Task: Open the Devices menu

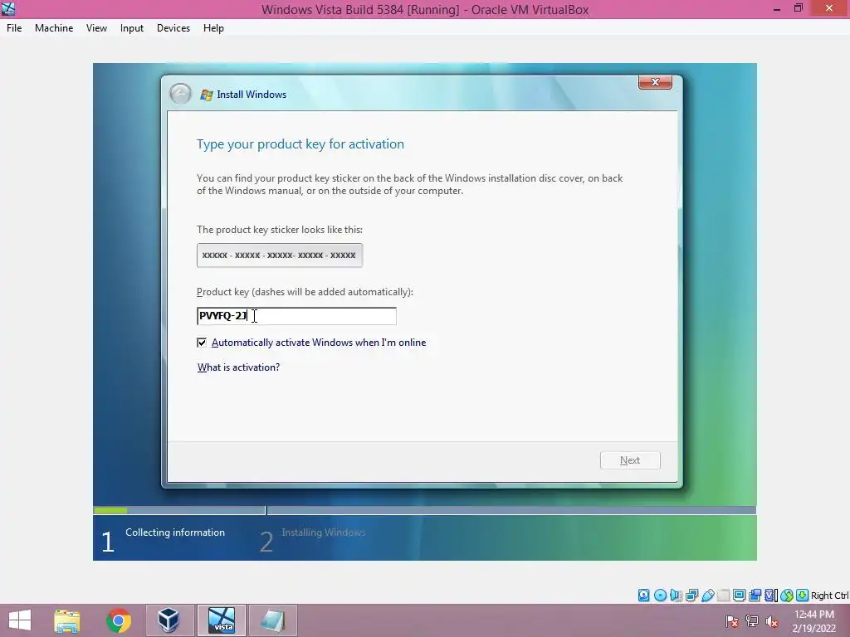Action: (x=173, y=28)
